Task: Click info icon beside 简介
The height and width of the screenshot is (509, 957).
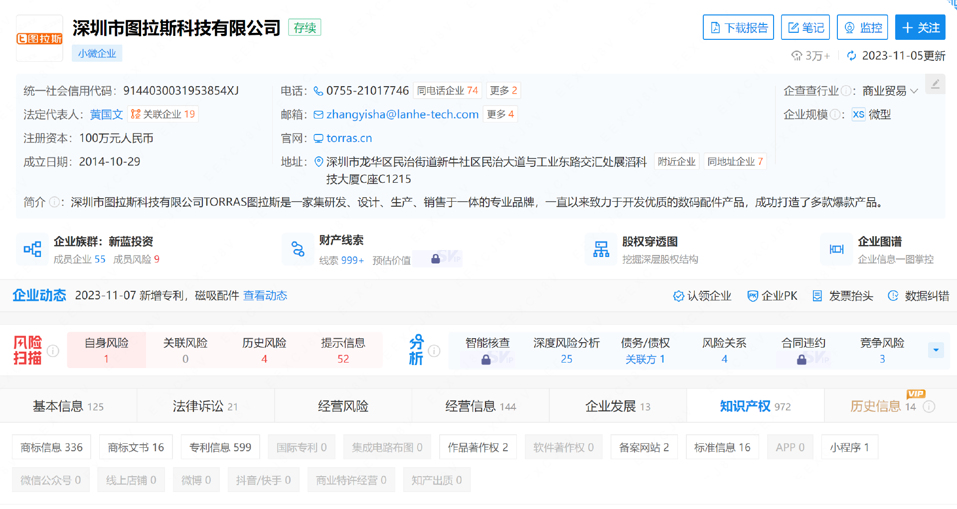Action: pyautogui.click(x=54, y=202)
